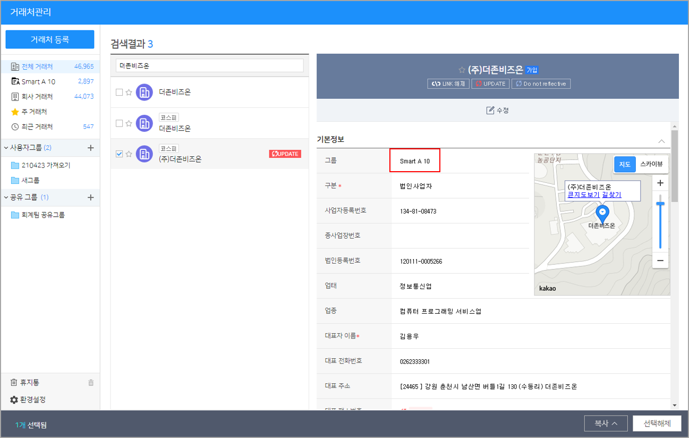Check the second 코스피 더존비즈온 checkbox

tap(120, 123)
